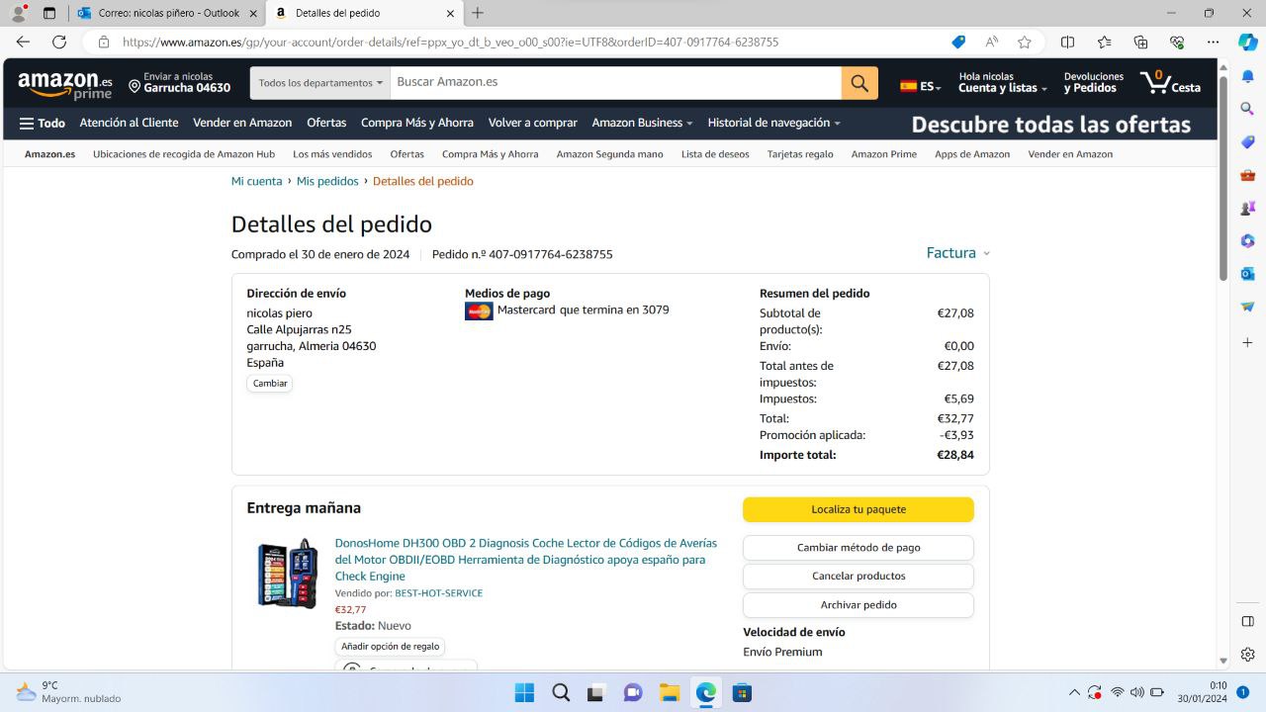Click the Mis pedidos breadcrumb link

(x=327, y=181)
